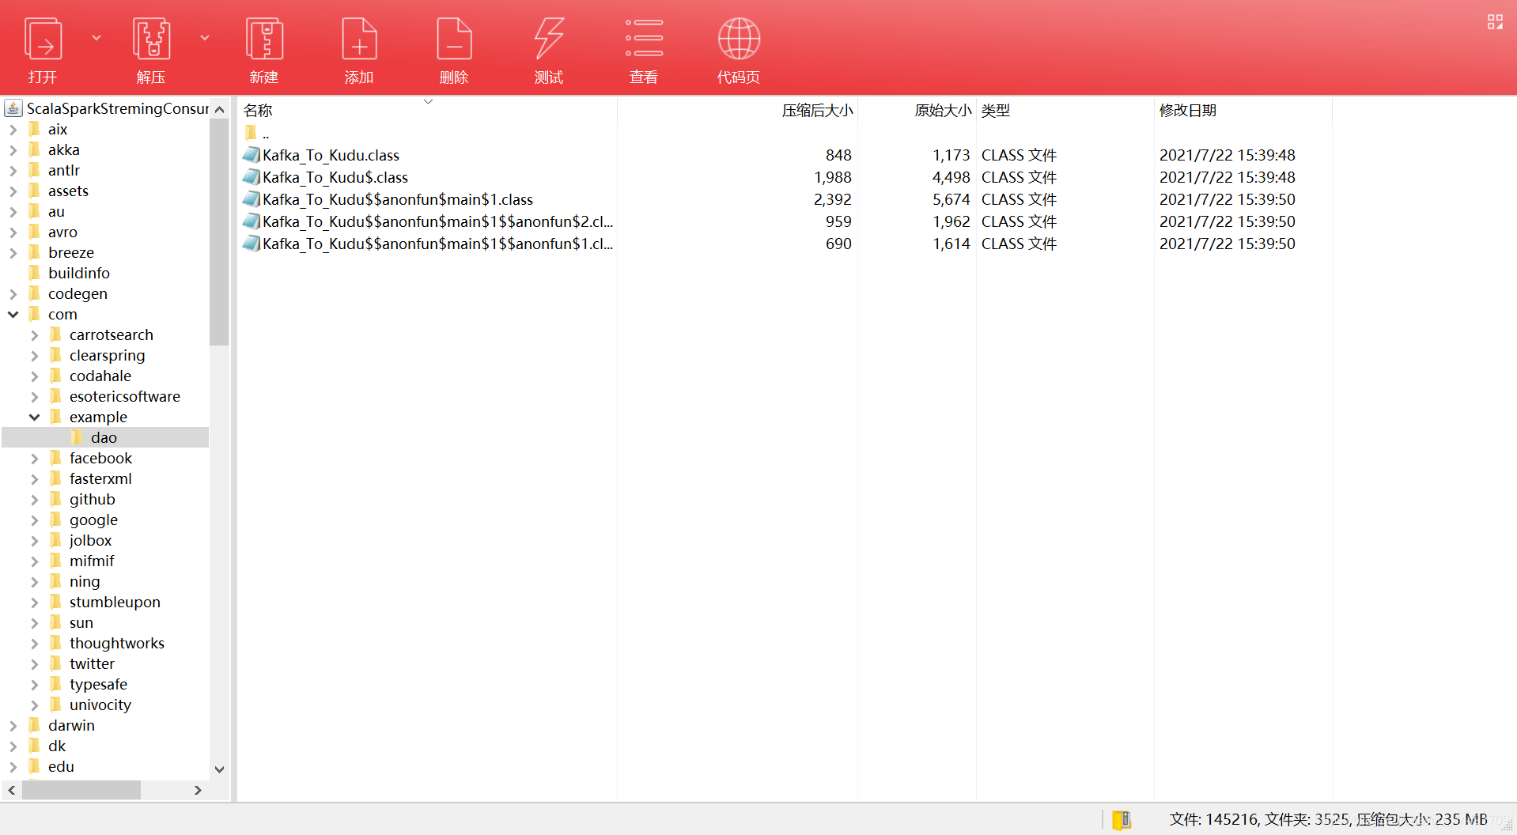Click the archive icon in status bar
Screen dimensions: 1517x835
pos(1122,820)
